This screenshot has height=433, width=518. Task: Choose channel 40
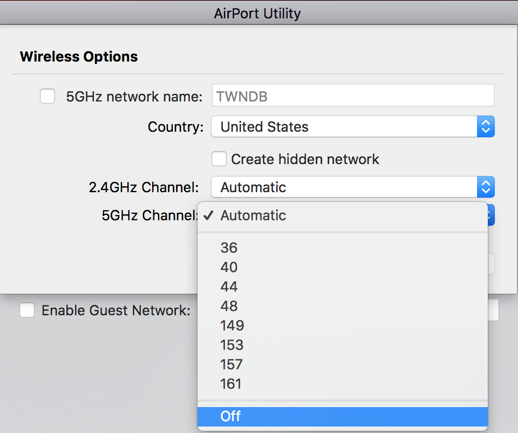pos(343,267)
